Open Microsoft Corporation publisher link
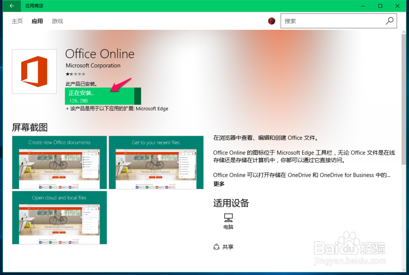The height and width of the screenshot is (275, 409). tap(93, 65)
